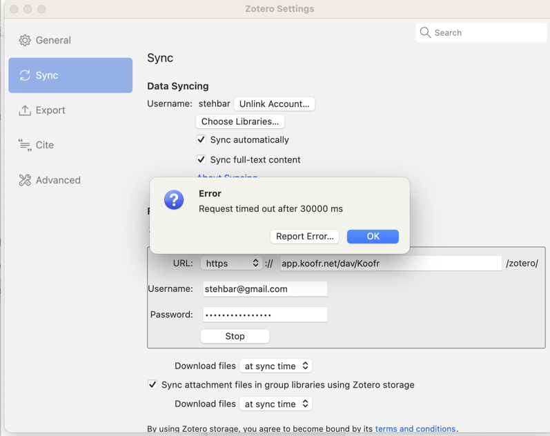Switch to the Cite settings pane
550x436 pixels.
(x=70, y=145)
